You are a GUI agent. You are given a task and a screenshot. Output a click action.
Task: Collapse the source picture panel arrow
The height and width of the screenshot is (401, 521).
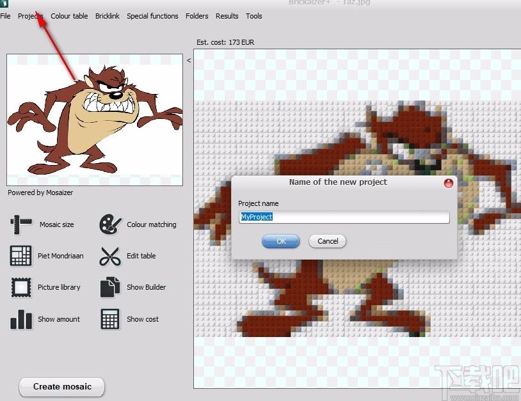189,60
